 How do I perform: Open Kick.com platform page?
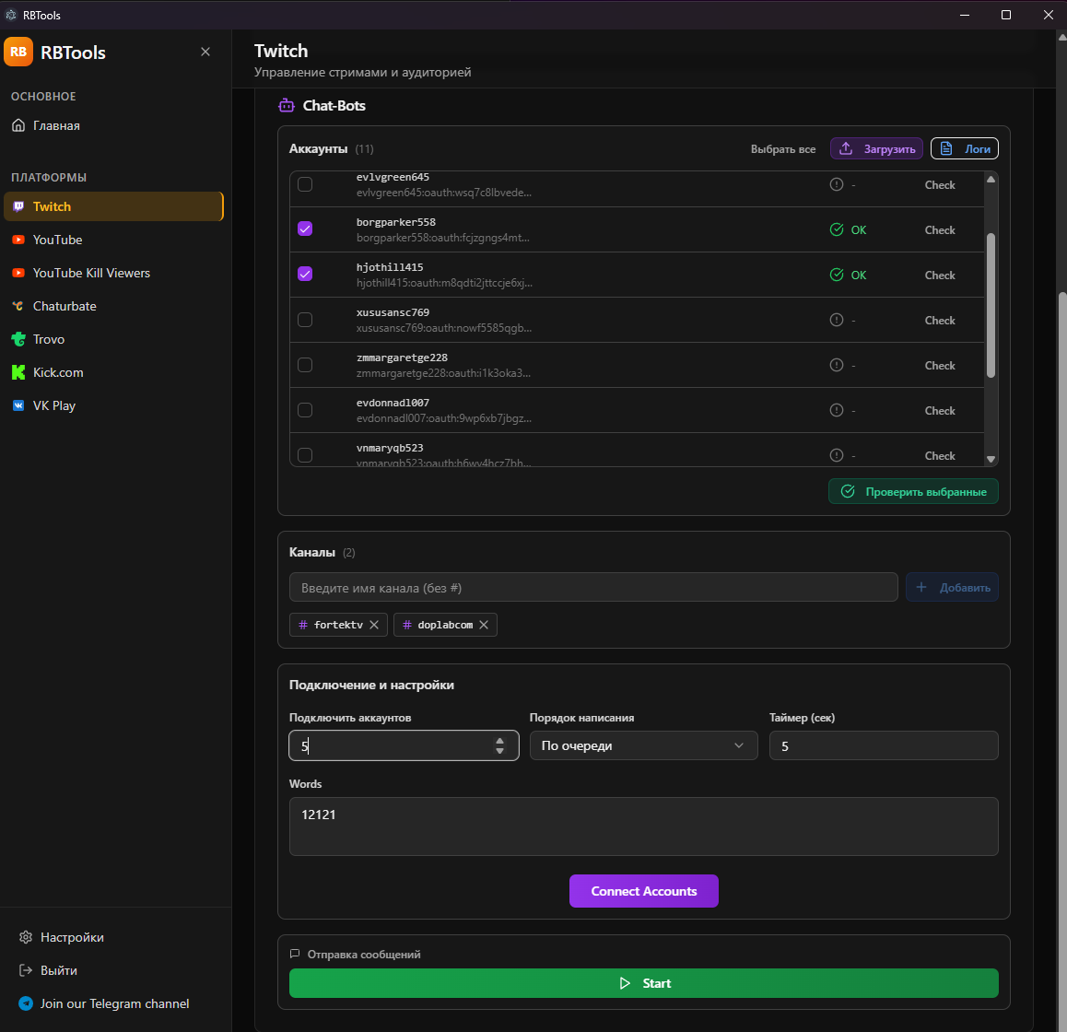point(58,372)
